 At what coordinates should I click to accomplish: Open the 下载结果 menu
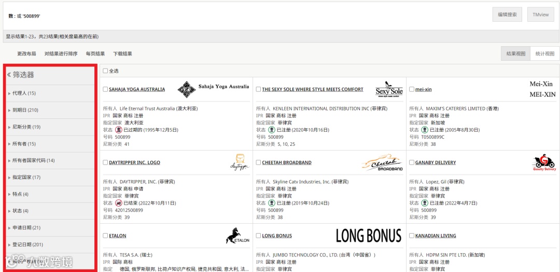[122, 53]
